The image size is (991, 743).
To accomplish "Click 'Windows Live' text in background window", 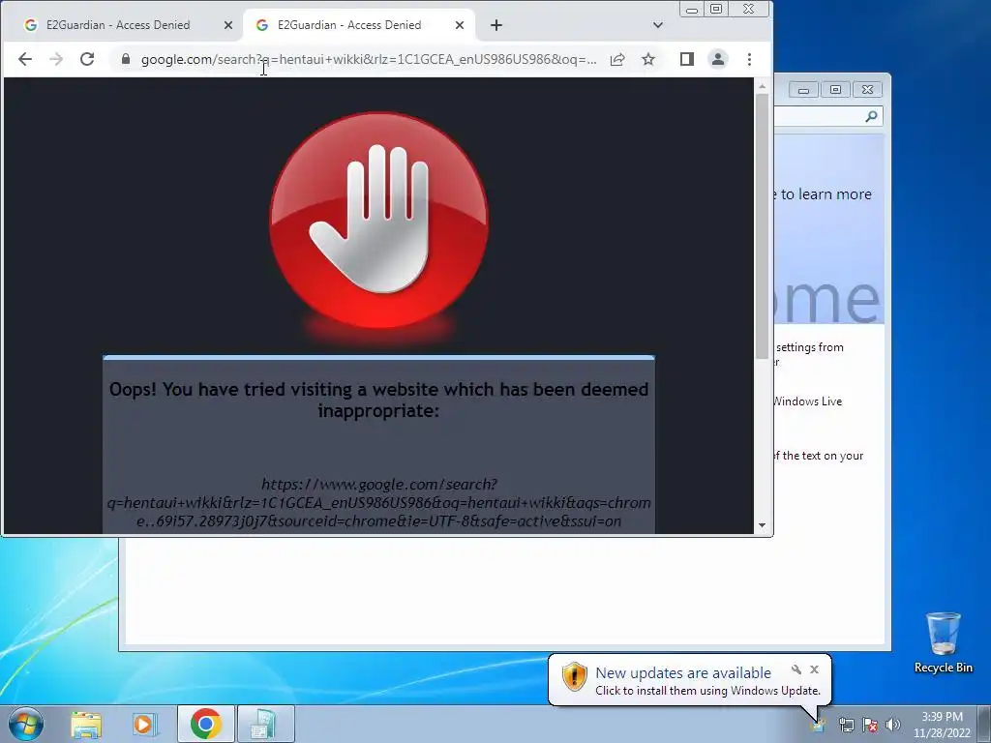I will point(808,401).
